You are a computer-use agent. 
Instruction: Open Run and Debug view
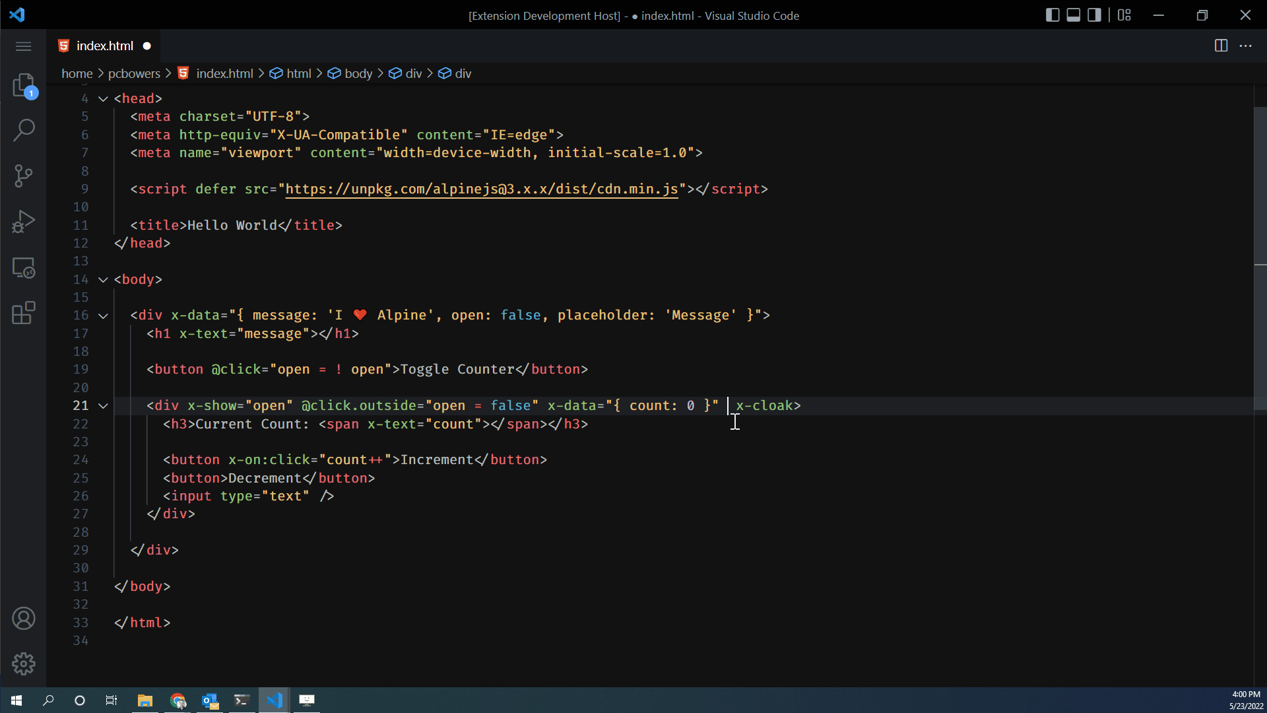24,222
